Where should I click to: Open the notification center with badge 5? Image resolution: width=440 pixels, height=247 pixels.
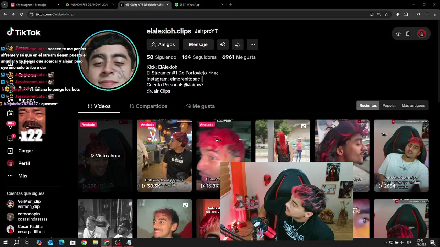pyautogui.click(x=433, y=243)
